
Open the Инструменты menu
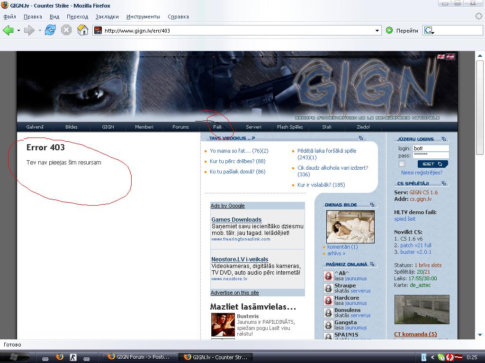(143, 17)
